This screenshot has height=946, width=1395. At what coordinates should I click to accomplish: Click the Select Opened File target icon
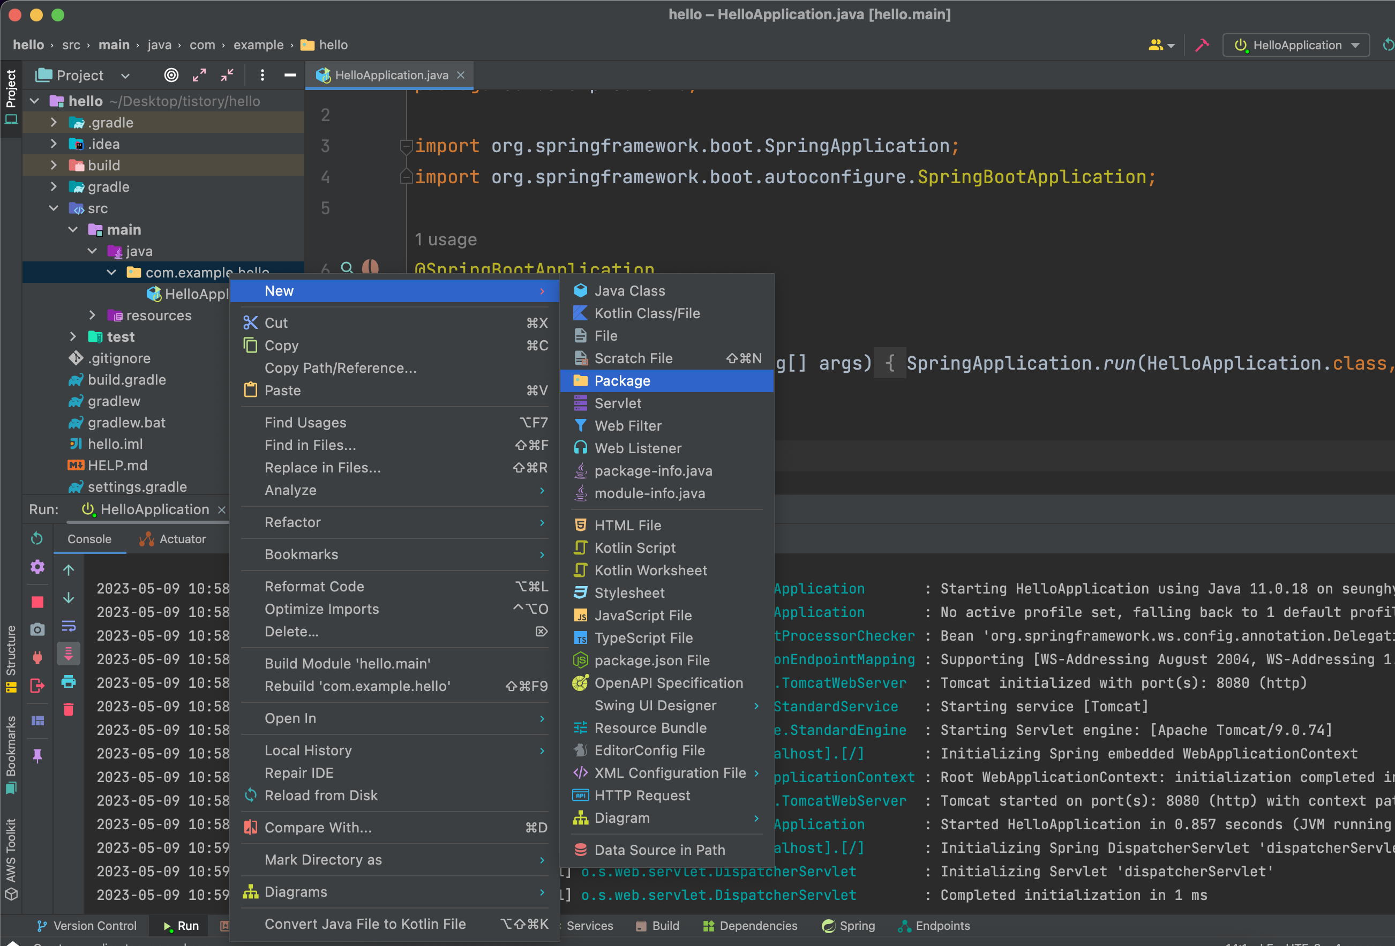pos(171,75)
